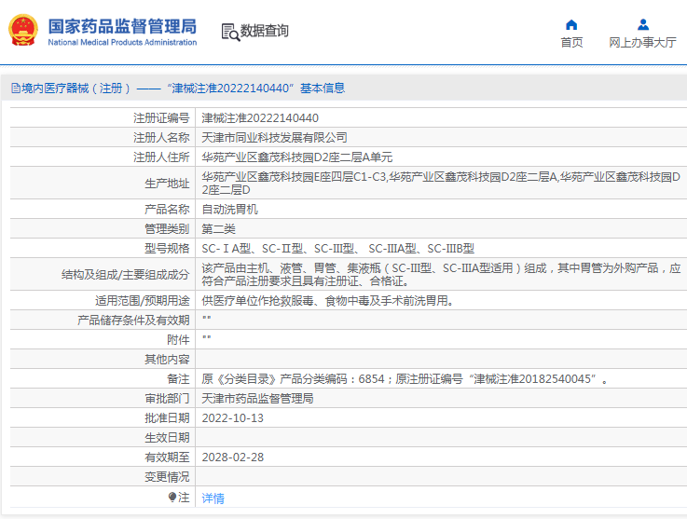Screen dimensions: 687x519
Task: Go to 首页 via its text label
Action: point(571,42)
